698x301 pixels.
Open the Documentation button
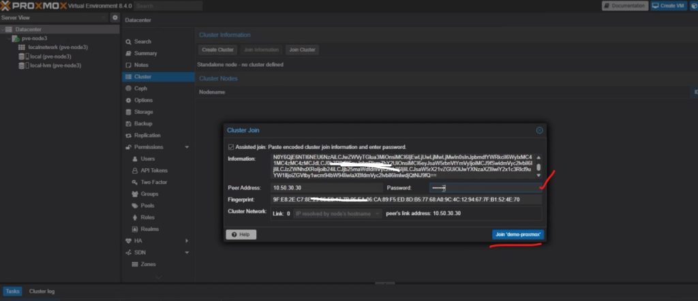pyautogui.click(x=625, y=5)
